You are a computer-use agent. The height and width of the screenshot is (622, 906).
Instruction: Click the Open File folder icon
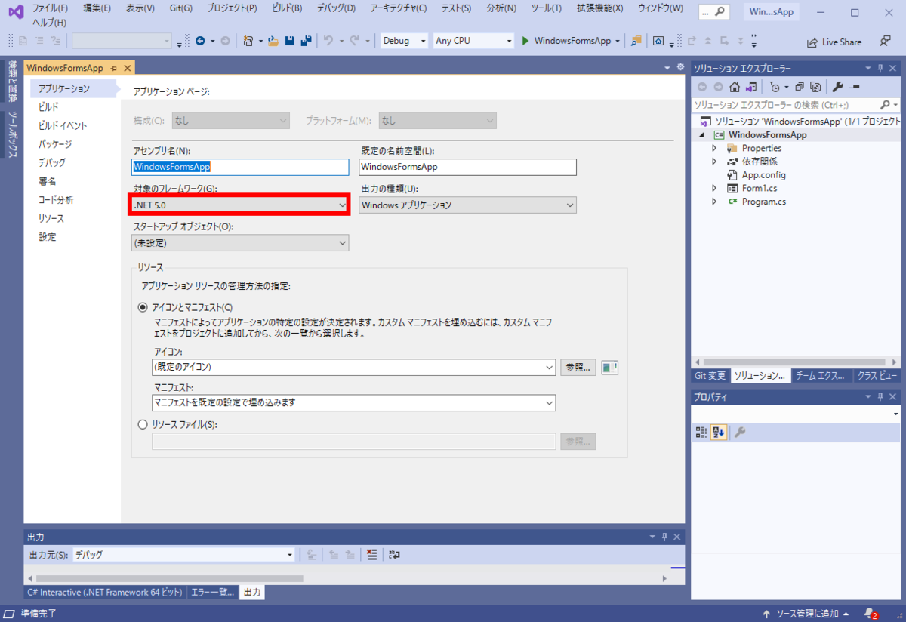coord(273,41)
